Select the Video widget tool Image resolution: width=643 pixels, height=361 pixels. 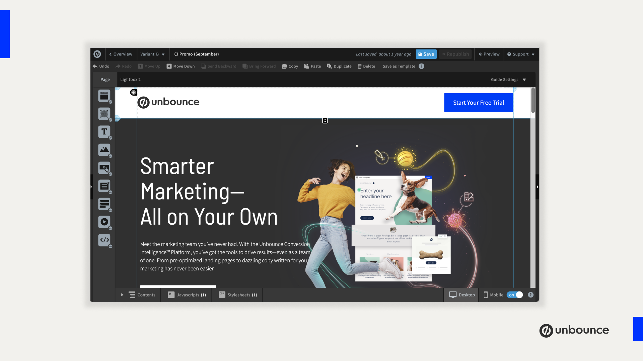(104, 222)
